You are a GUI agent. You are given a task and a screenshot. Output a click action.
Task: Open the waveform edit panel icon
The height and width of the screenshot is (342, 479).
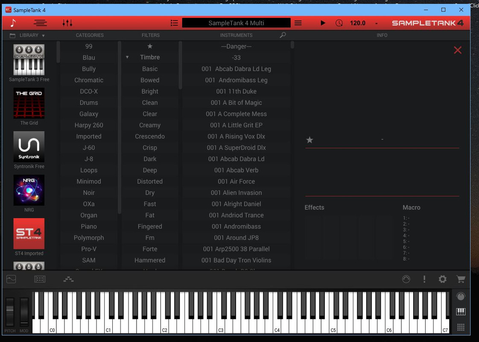point(11,279)
